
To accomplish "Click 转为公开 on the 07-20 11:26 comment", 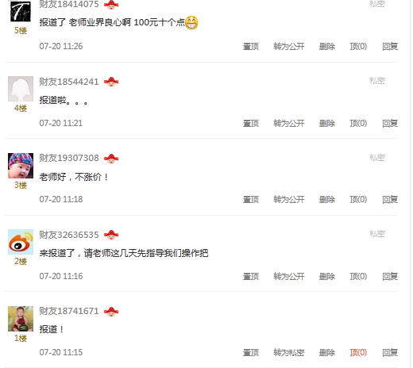I will tap(289, 47).
